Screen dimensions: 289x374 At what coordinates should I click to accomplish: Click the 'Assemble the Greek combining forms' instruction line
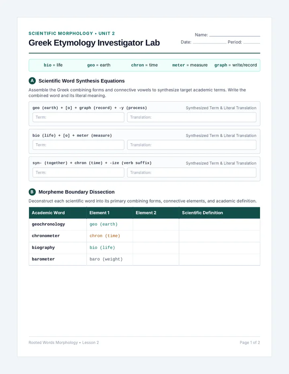click(137, 93)
